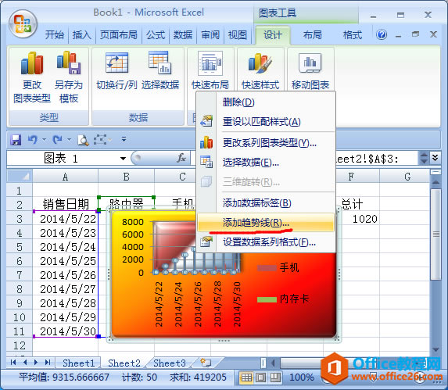Expand the Name Box dropdown arrow
Image resolution: width=448 pixels, height=390 pixels.
[124, 159]
